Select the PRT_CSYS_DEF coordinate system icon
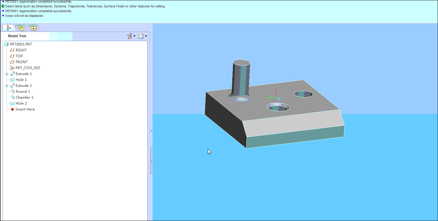The width and height of the screenshot is (438, 221). coord(12,68)
